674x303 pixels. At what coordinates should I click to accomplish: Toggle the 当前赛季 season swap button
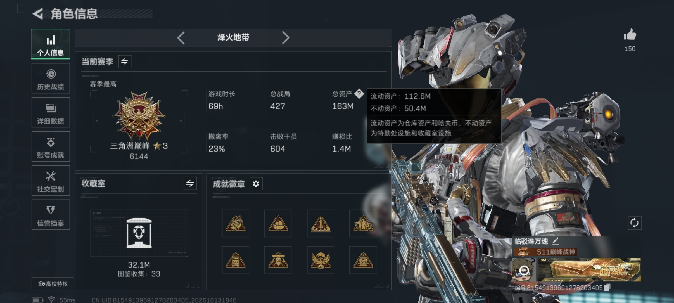click(125, 61)
